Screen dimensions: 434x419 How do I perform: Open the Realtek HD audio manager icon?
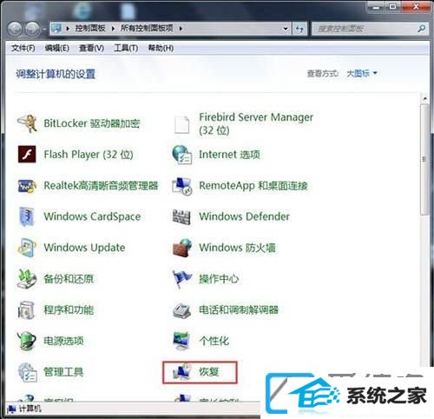(x=27, y=186)
